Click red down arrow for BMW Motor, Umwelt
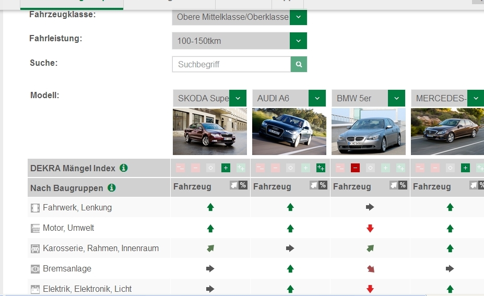The height and width of the screenshot is (296, 484). click(x=370, y=228)
